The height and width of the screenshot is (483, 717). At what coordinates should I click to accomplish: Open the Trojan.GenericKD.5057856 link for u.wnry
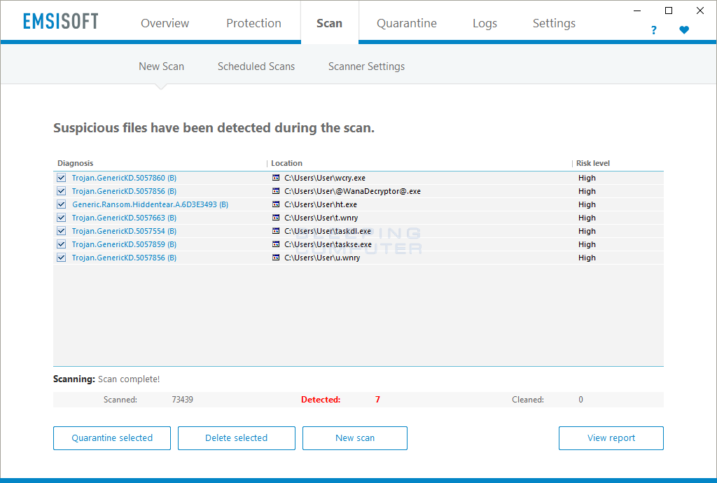124,258
